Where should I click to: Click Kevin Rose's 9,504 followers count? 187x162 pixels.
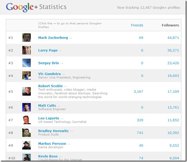[174, 158]
